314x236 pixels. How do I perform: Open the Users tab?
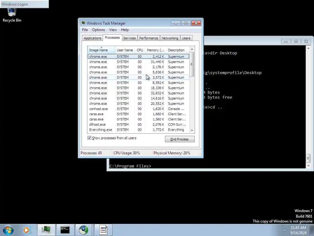pyautogui.click(x=186, y=38)
